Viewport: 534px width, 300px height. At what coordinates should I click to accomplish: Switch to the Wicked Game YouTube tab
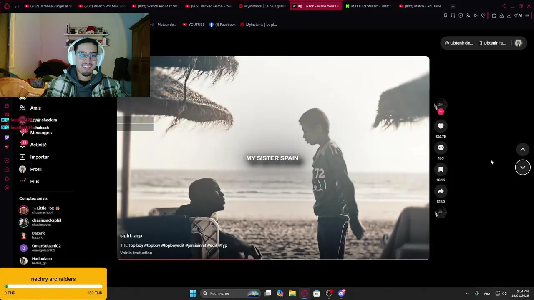(x=208, y=6)
